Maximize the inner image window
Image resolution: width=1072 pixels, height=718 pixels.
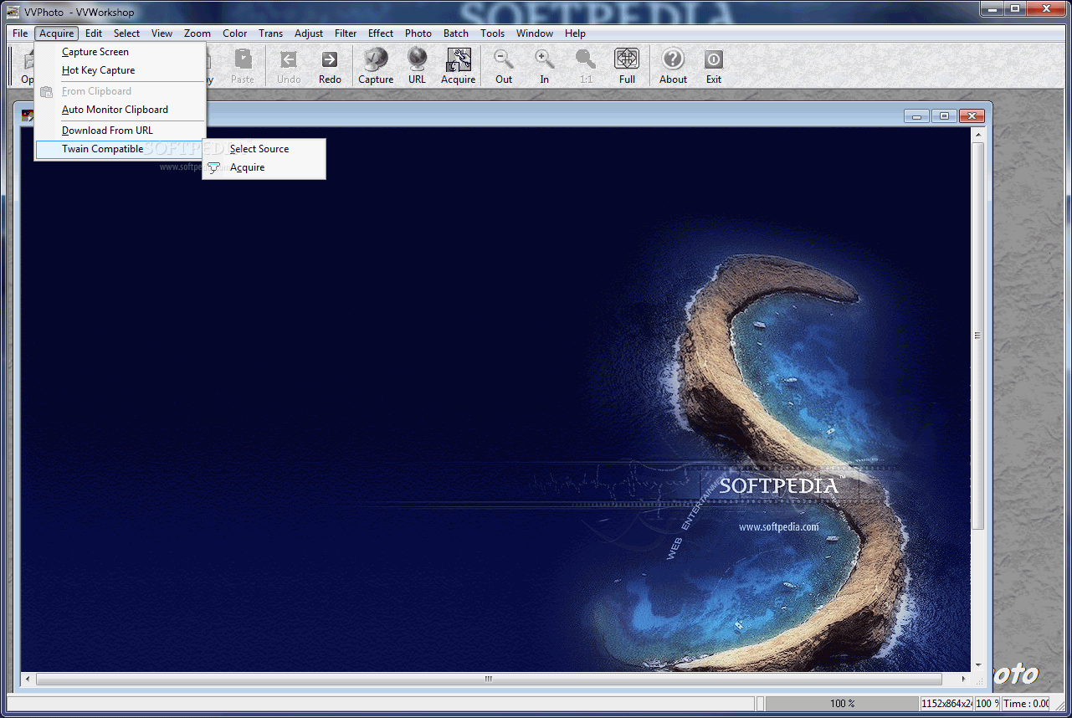tap(944, 115)
